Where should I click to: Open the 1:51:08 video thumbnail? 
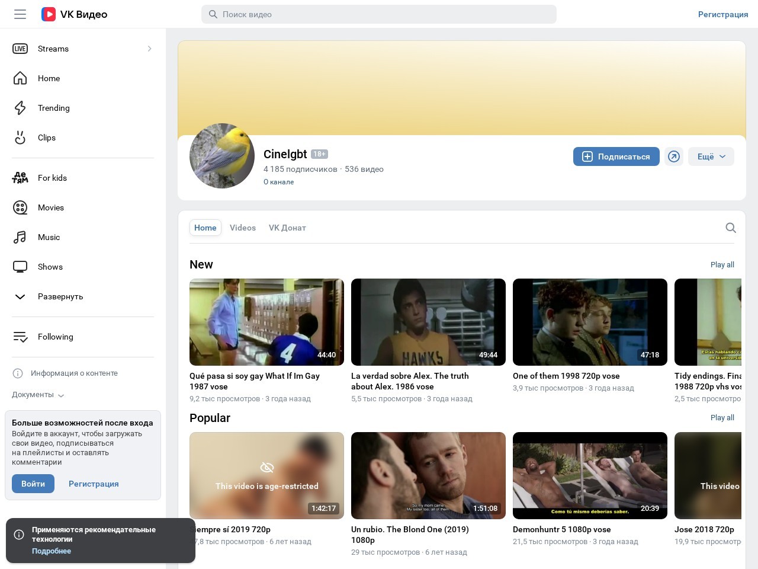428,475
